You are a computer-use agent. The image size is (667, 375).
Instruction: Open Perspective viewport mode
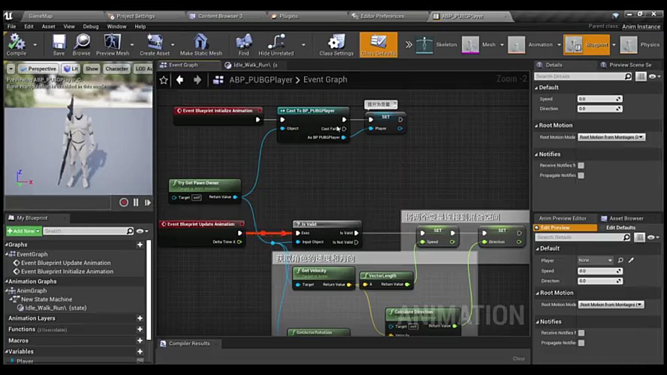tap(38, 69)
